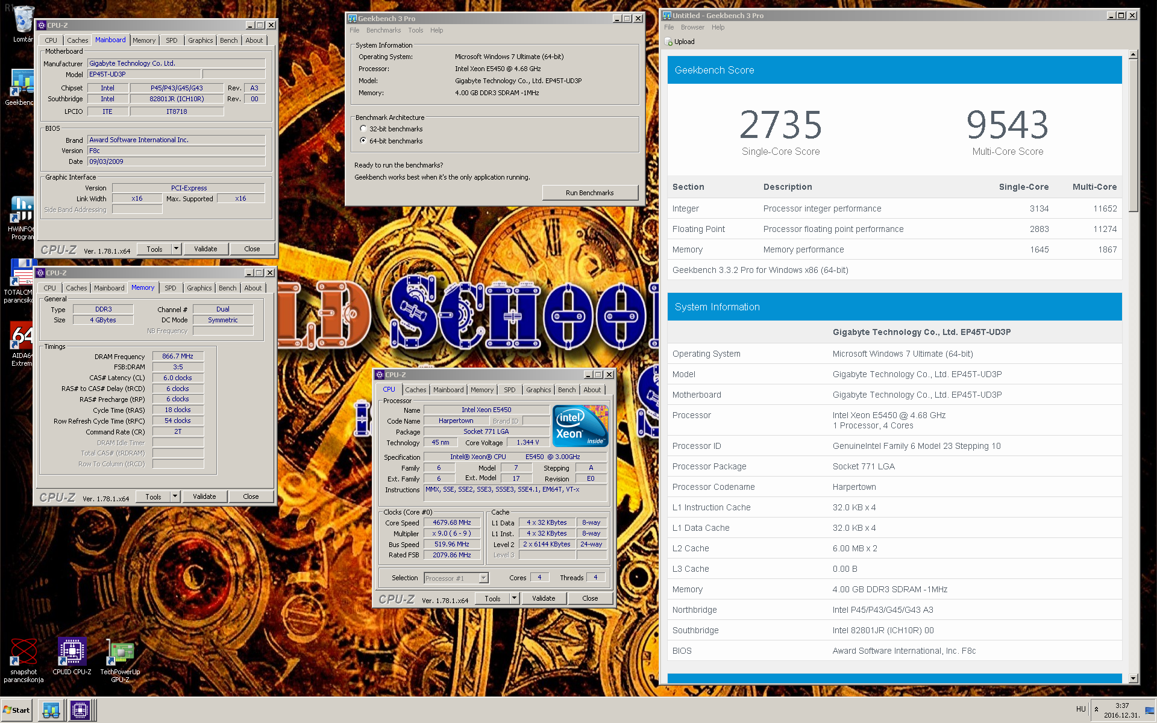This screenshot has height=723, width=1157.
Task: Click the Intel Xeon inside logo
Action: [x=580, y=426]
